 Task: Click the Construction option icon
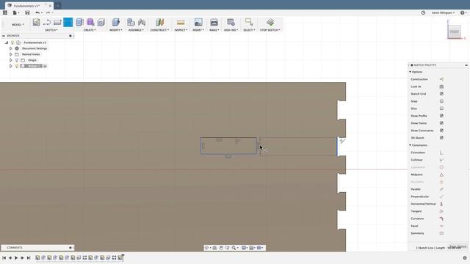(x=441, y=79)
